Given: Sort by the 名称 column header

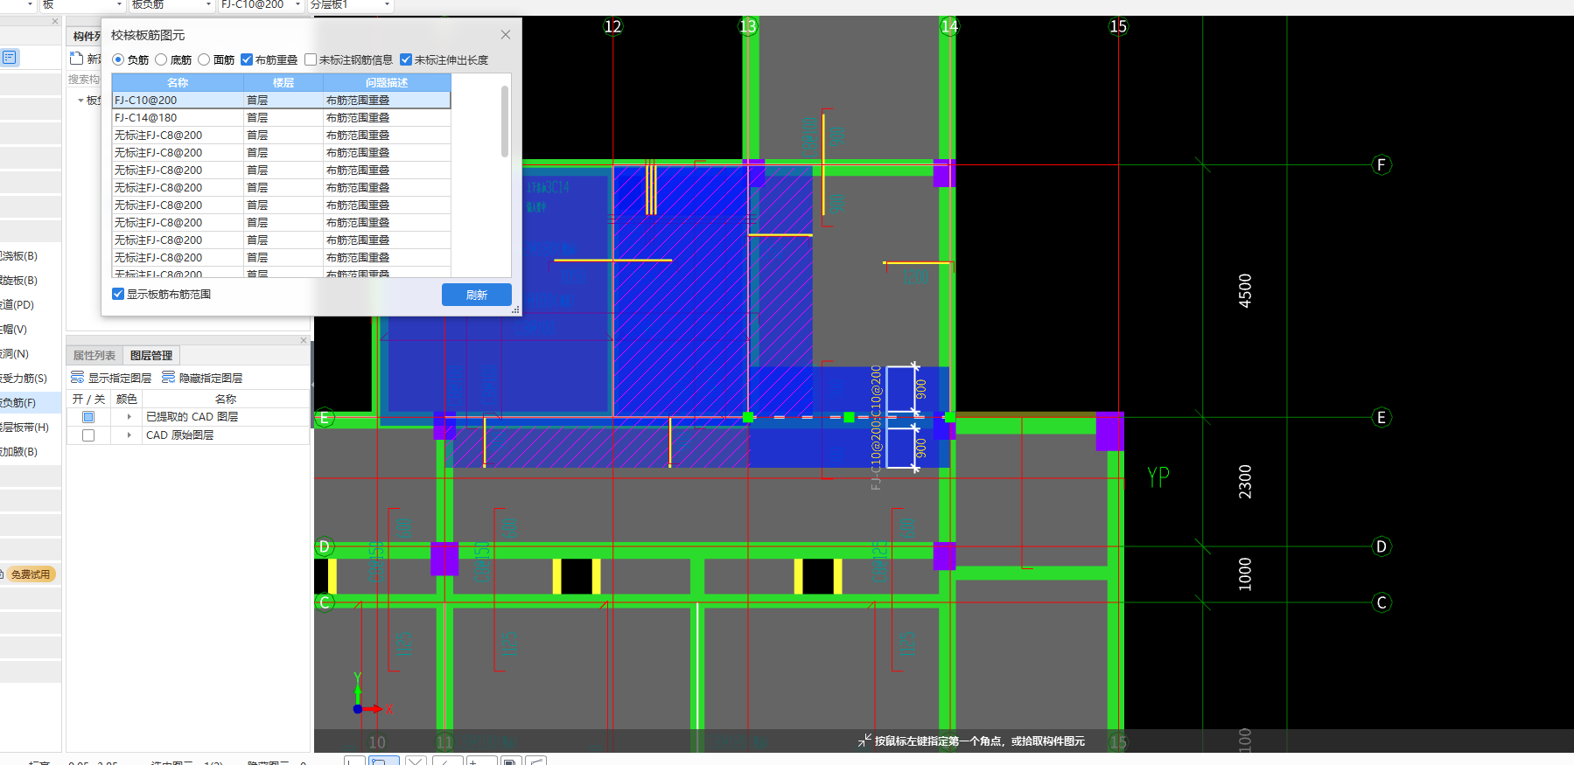Looking at the screenshot, I should 178,83.
